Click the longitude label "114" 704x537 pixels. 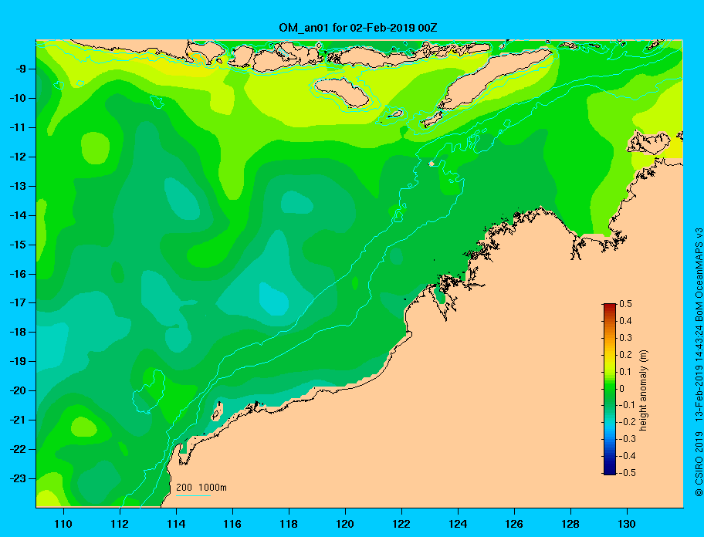[176, 524]
